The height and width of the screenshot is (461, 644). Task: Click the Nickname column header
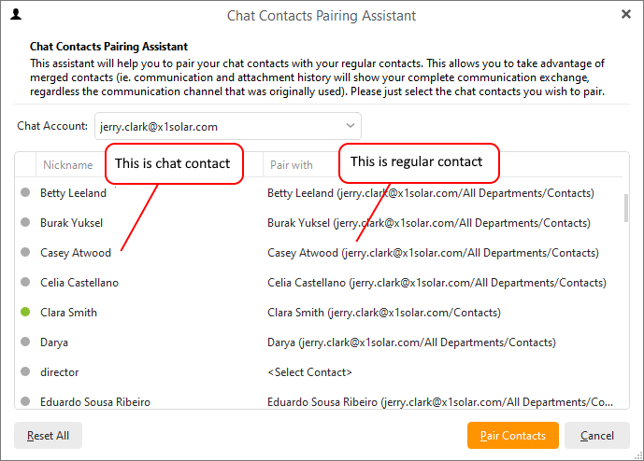point(68,165)
